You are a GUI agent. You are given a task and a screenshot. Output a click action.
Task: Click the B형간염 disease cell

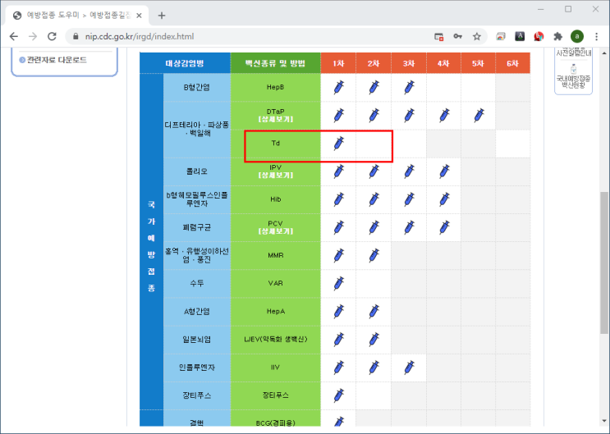[x=197, y=88]
